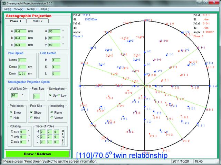The width and height of the screenshot is (221, 165).
Task: Maximize the Stereographic Projection window
Action: click(x=205, y=2)
